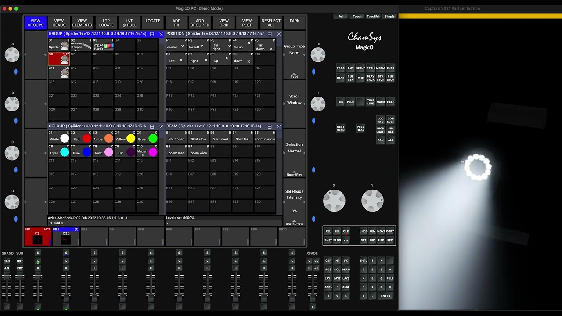Image resolution: width=562 pixels, height=316 pixels.
Task: Turn encoder knob A
Action: pyautogui.click(x=12, y=54)
